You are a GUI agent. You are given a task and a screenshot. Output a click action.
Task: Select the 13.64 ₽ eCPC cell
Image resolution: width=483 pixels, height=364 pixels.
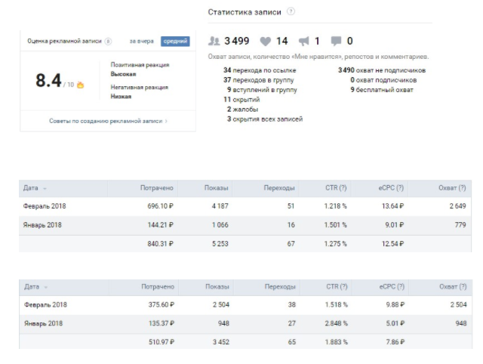pos(392,206)
